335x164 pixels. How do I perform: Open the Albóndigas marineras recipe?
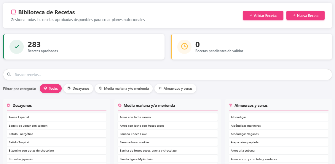279,126
